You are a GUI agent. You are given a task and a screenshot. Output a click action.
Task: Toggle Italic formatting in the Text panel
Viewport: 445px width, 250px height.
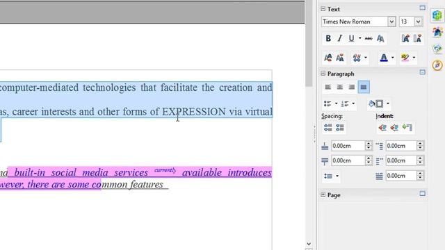(x=340, y=38)
